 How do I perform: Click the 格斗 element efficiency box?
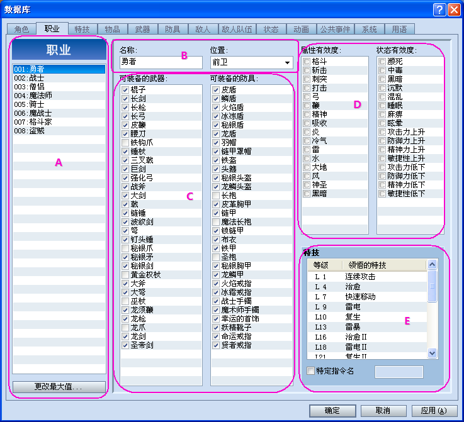click(x=307, y=62)
